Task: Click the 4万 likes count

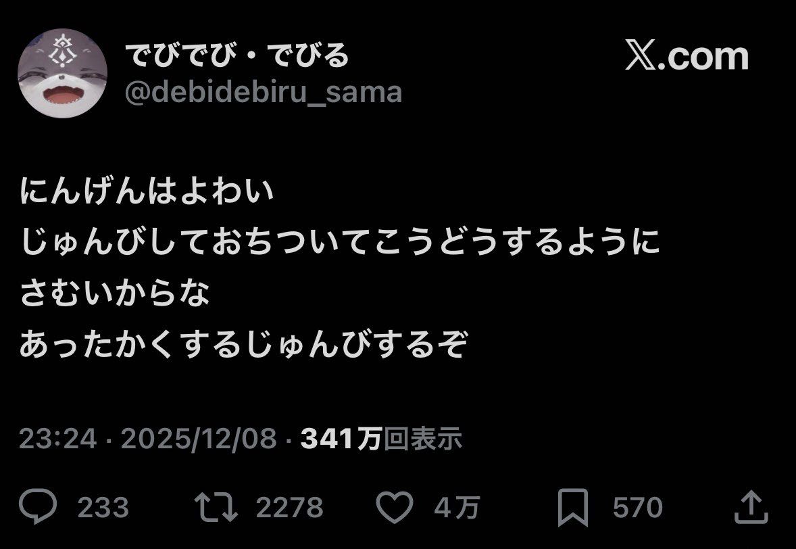Action: 457,507
